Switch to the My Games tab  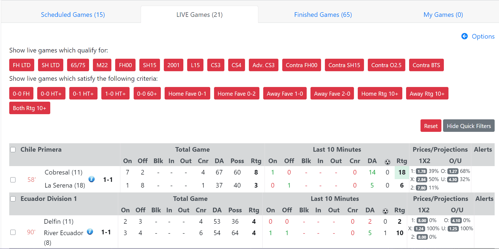(x=443, y=14)
